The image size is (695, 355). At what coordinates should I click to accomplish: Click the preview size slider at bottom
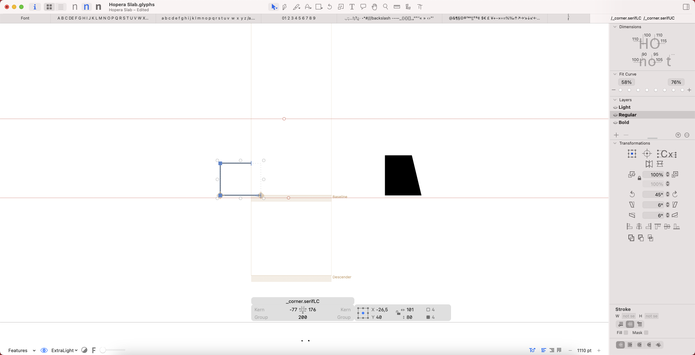113,350
